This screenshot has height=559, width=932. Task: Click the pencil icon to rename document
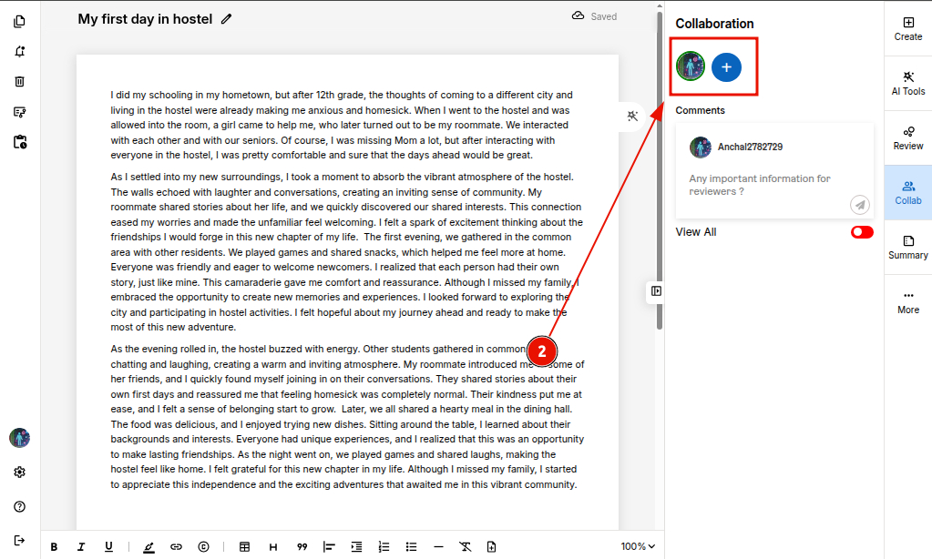(x=227, y=19)
